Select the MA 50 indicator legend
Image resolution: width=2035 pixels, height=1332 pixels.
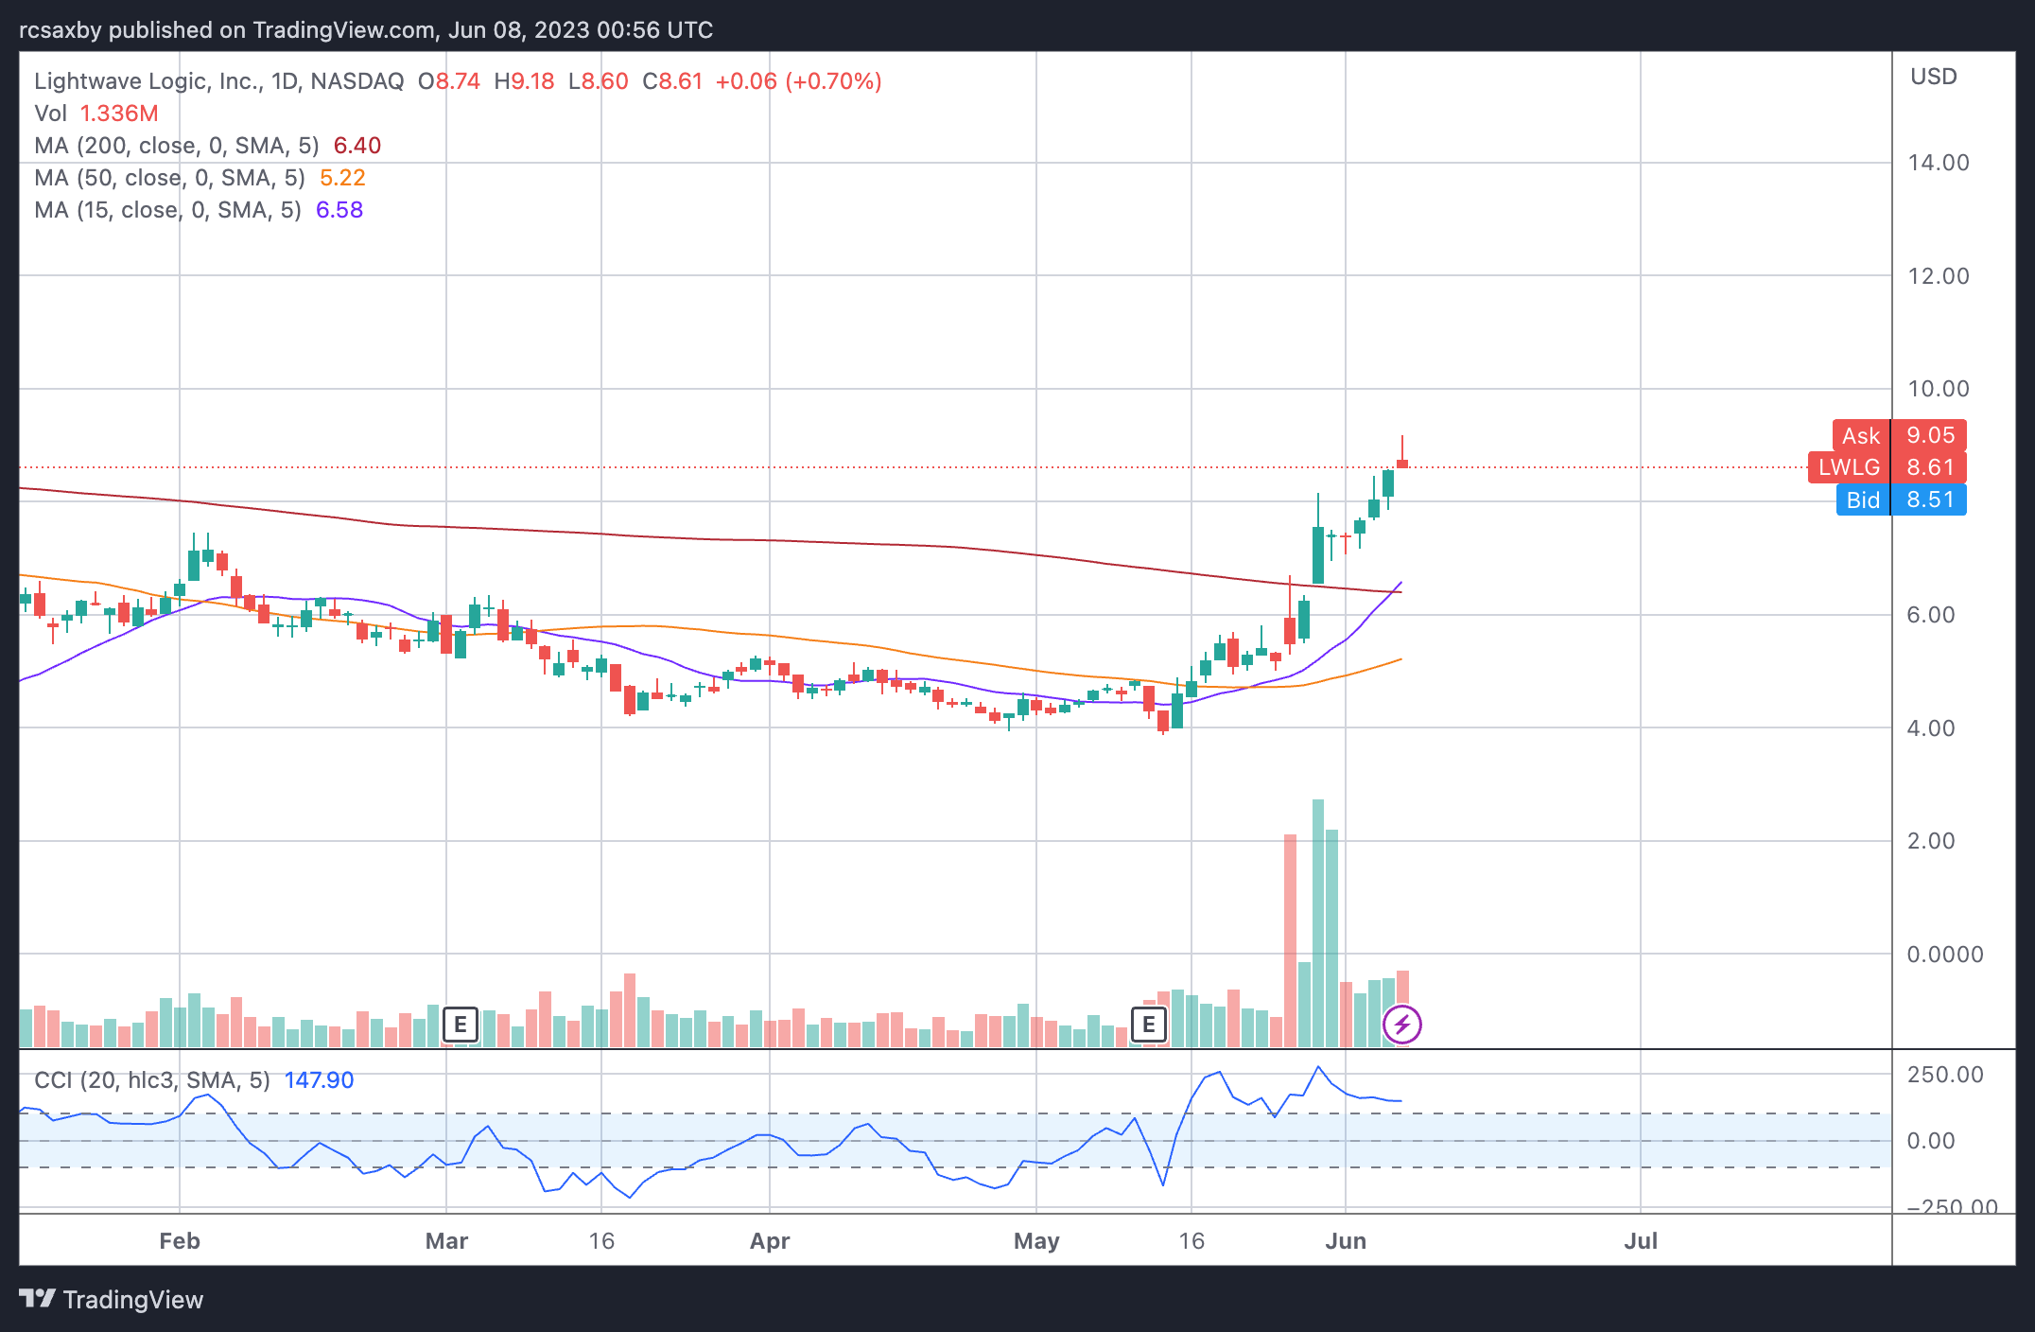point(200,178)
